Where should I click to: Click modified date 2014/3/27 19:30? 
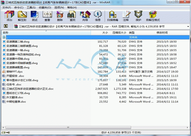(x=167, y=72)
